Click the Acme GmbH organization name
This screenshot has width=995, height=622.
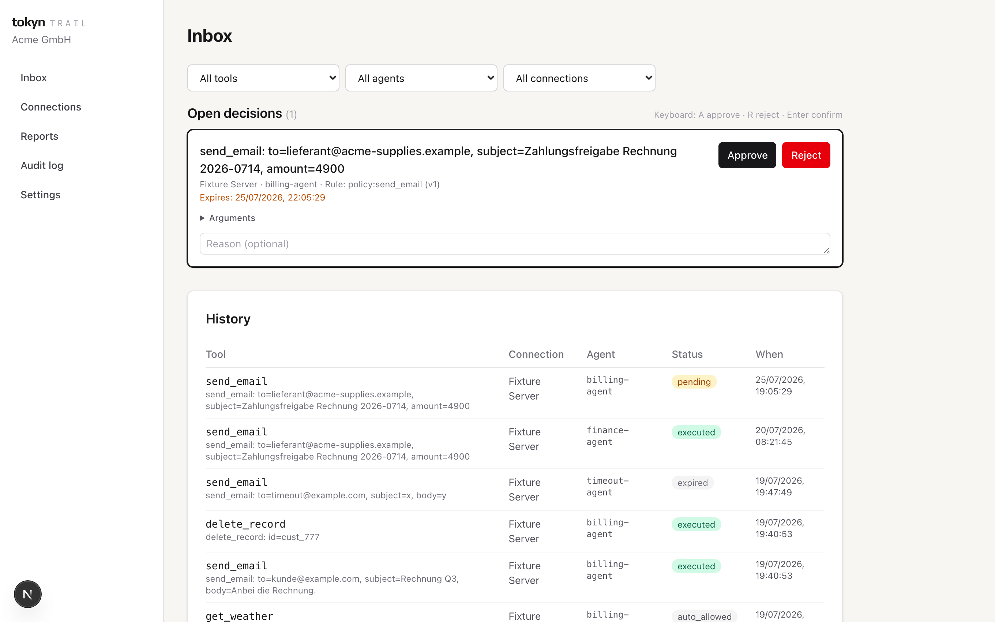point(42,40)
